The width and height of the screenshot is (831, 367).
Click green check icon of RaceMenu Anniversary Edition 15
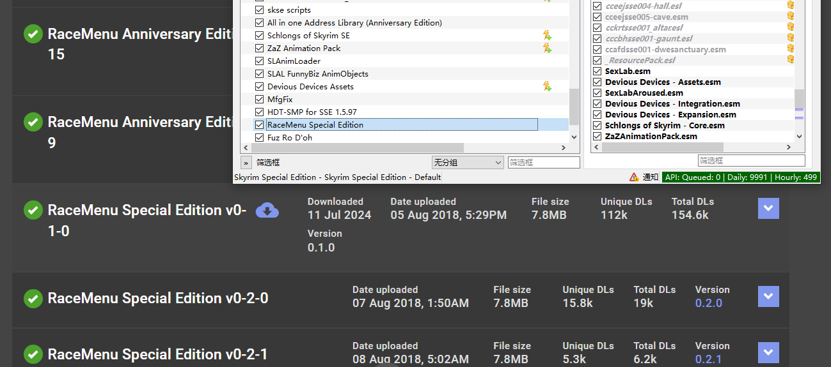click(x=33, y=34)
